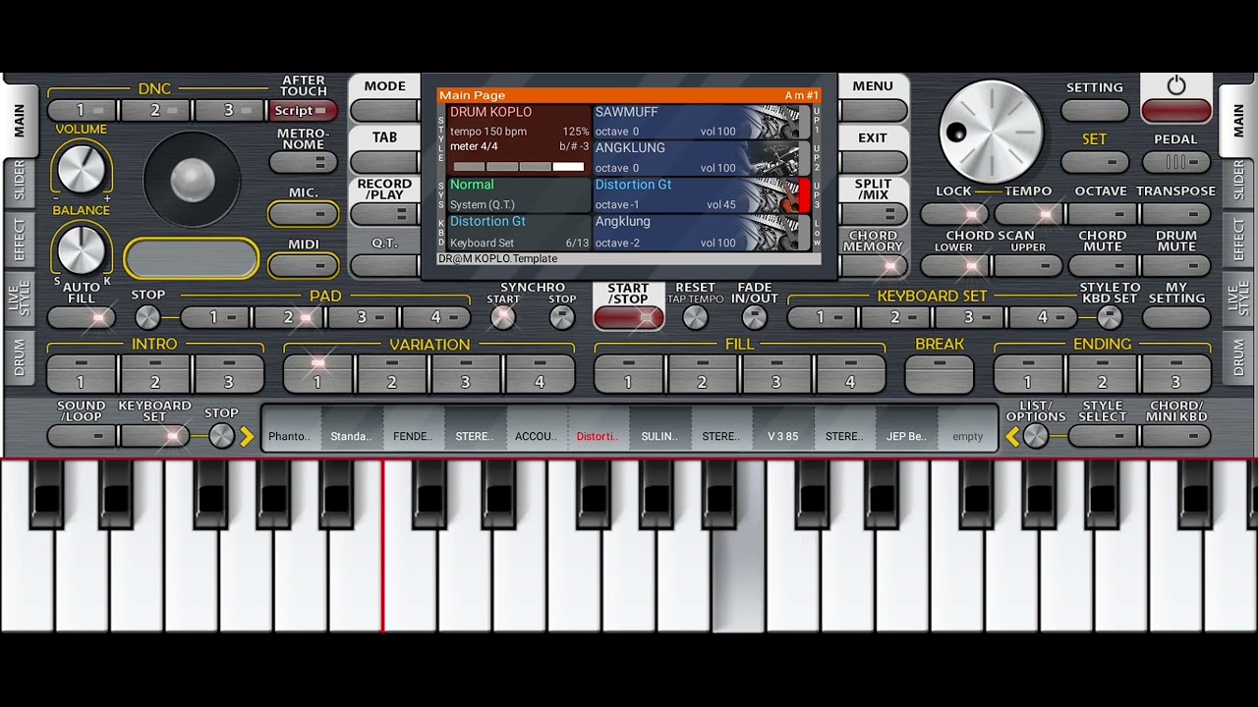Toggle the Metronome button
The width and height of the screenshot is (1258, 707).
303,163
